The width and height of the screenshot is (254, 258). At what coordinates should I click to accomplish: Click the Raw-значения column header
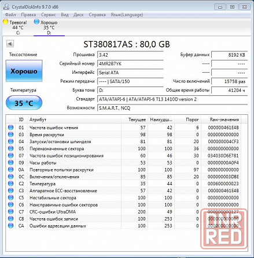(221, 119)
